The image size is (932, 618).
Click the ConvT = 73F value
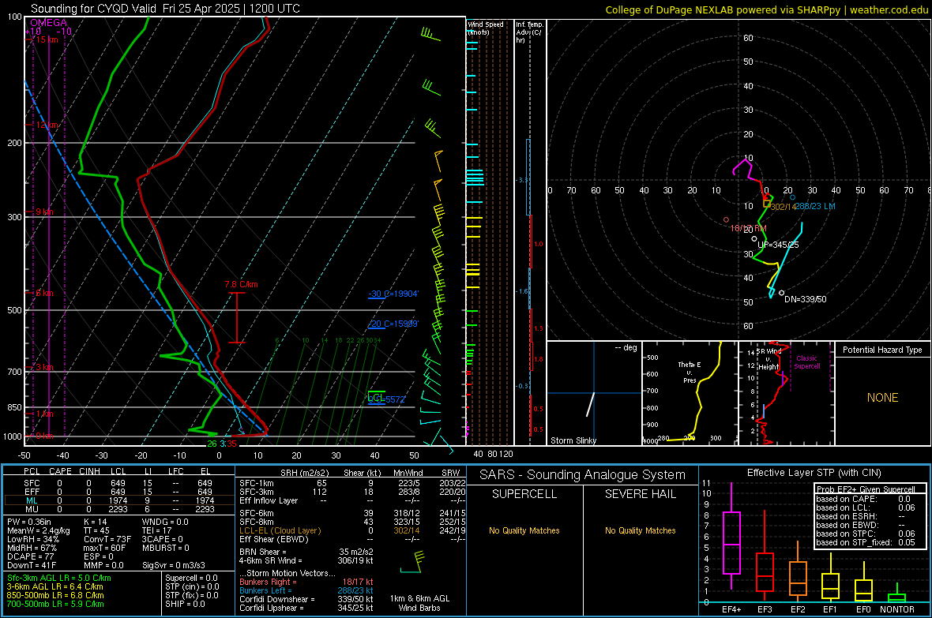[107, 539]
